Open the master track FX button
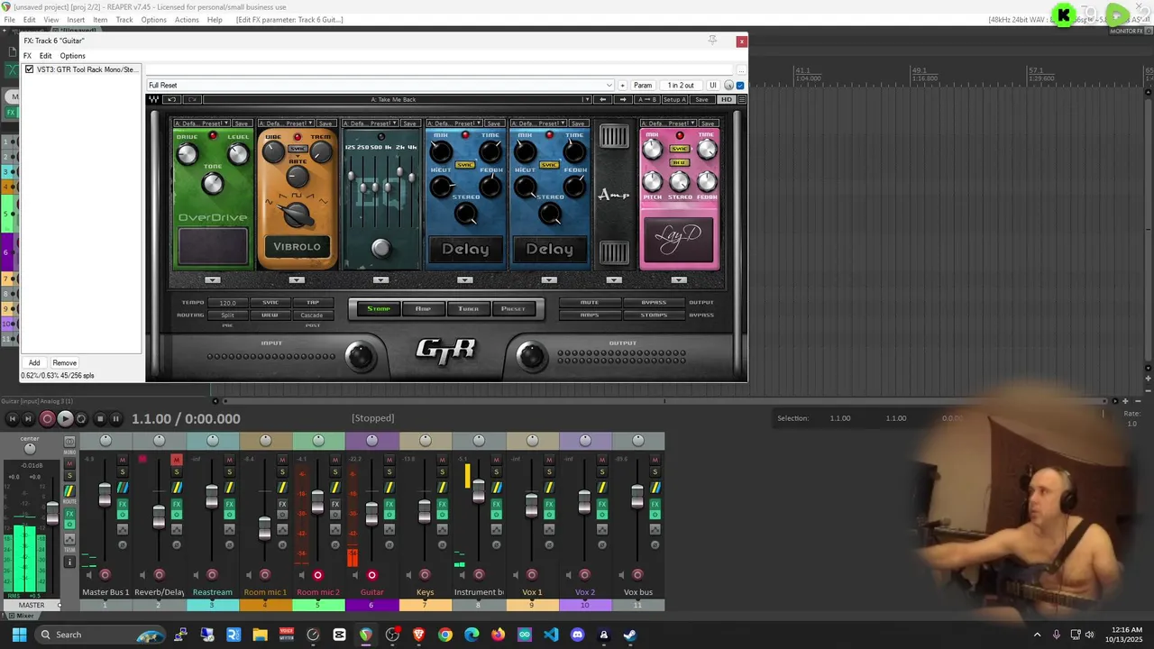1154x649 pixels. (69, 514)
